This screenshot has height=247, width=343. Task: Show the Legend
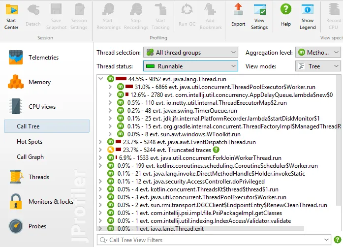pos(308,17)
